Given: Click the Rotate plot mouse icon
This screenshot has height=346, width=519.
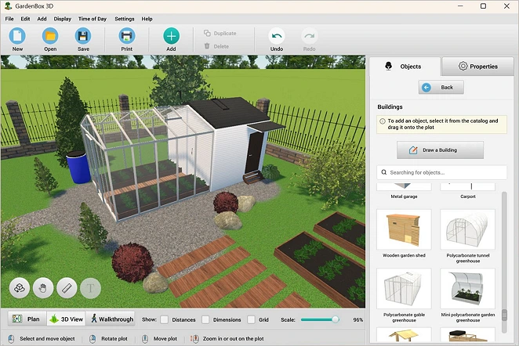Looking at the screenshot, I should 93,339.
